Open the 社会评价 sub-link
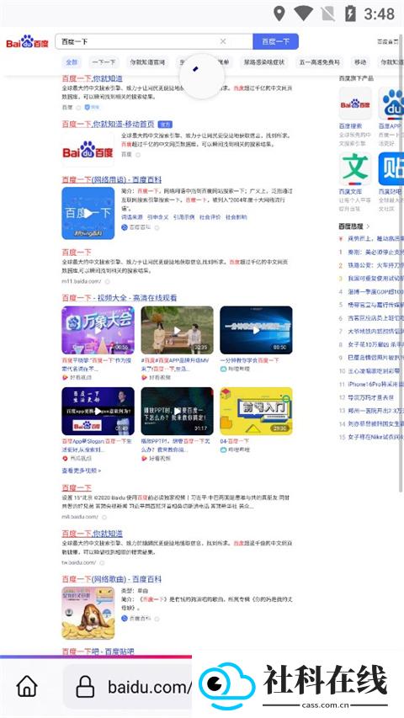 (x=210, y=217)
